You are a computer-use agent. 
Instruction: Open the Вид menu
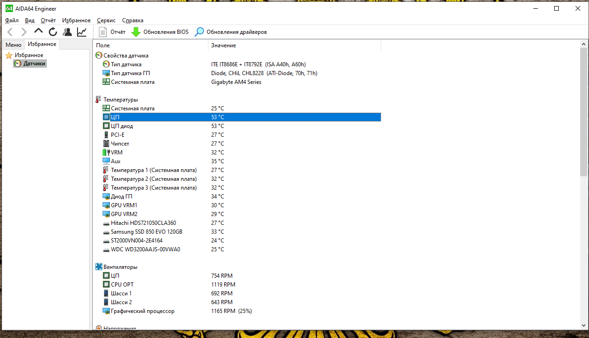pos(30,20)
